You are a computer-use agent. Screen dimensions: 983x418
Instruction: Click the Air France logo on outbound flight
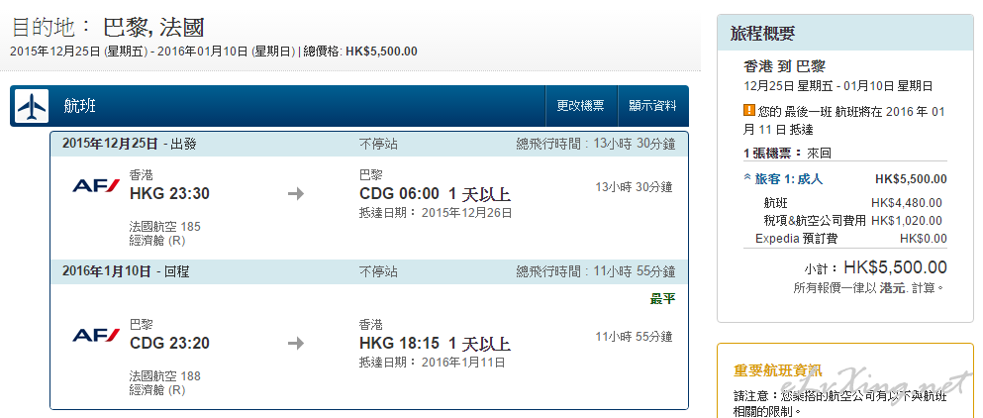pyautogui.click(x=95, y=186)
